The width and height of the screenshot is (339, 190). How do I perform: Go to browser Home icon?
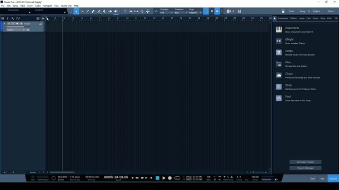point(274,18)
